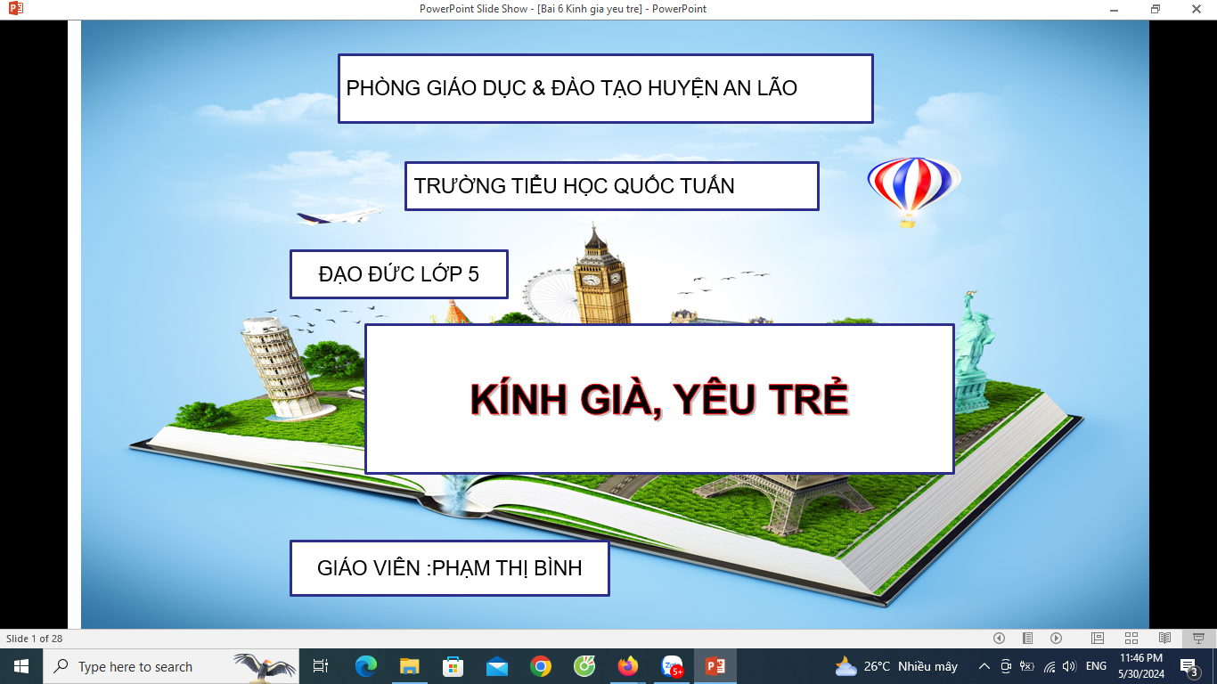Select the Slide Show view button
The image size is (1217, 684).
pos(1198,638)
